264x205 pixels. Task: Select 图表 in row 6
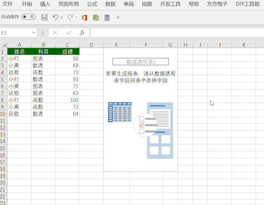[x=43, y=86]
